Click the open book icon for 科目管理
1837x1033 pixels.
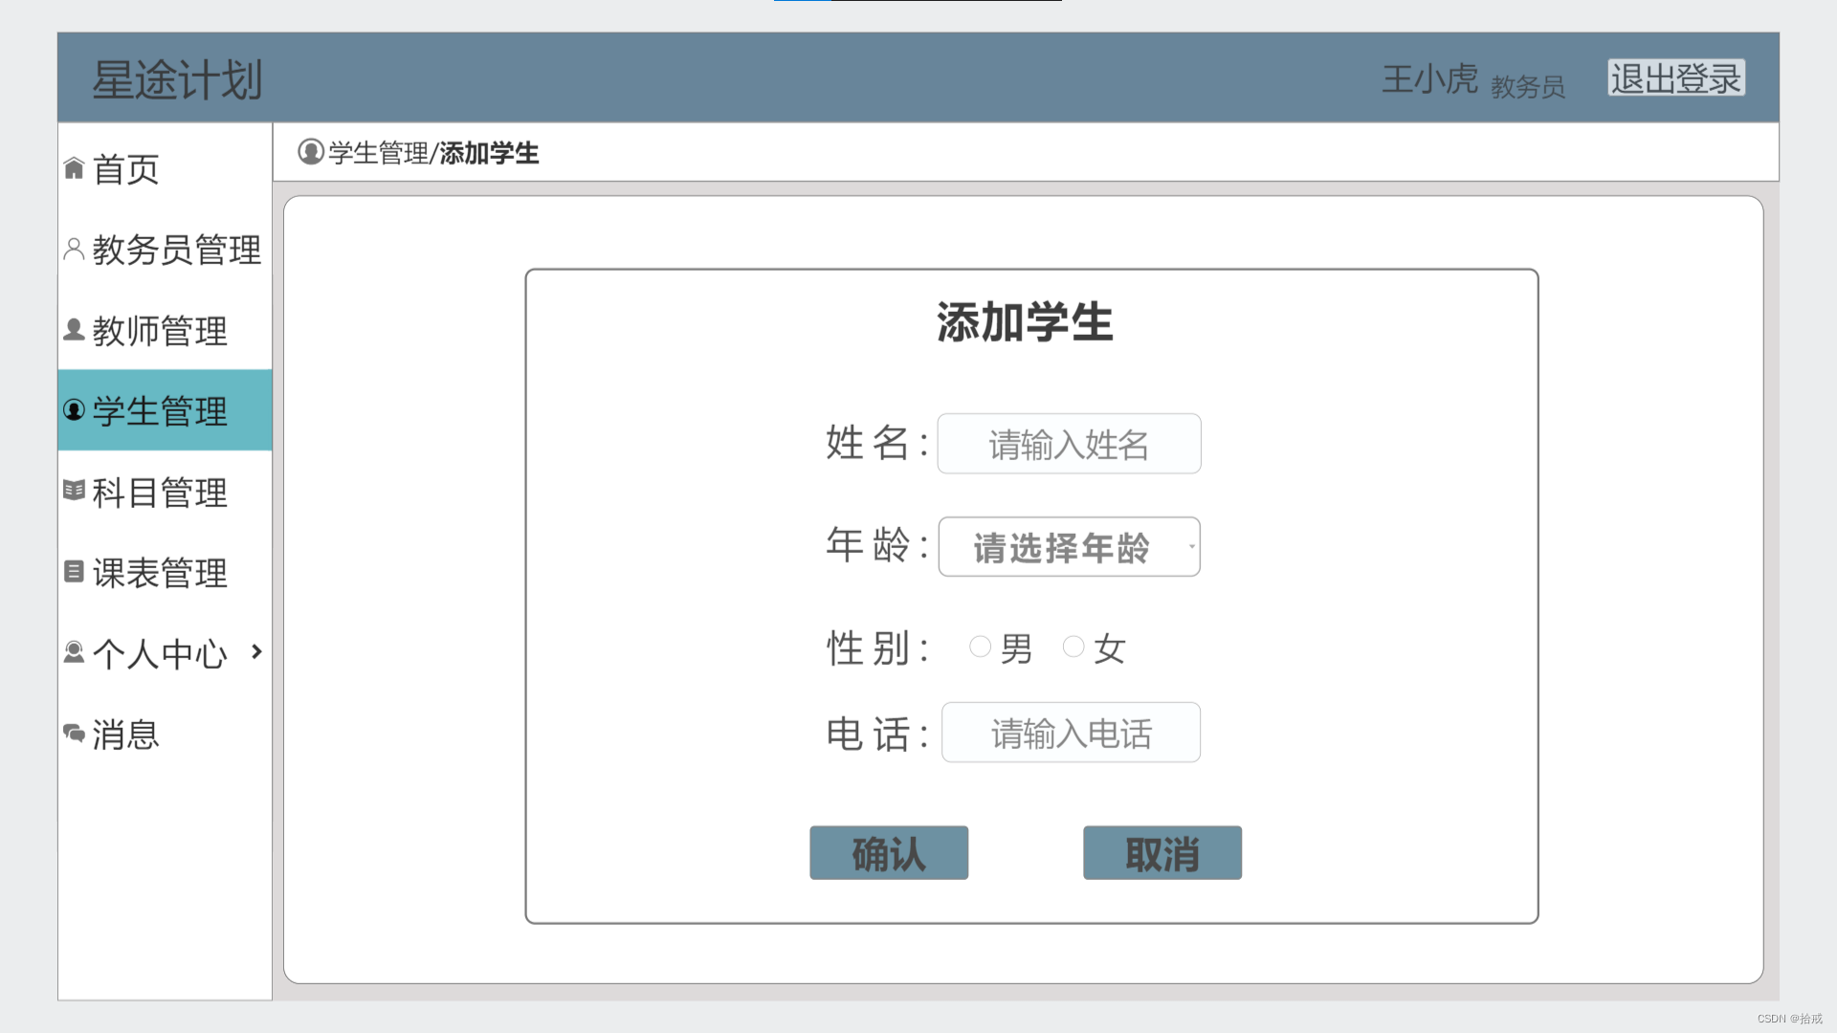pos(74,491)
